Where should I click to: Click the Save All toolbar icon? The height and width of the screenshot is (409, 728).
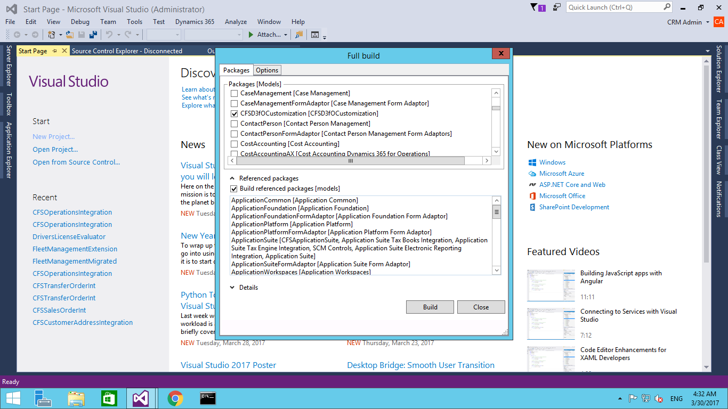point(93,35)
